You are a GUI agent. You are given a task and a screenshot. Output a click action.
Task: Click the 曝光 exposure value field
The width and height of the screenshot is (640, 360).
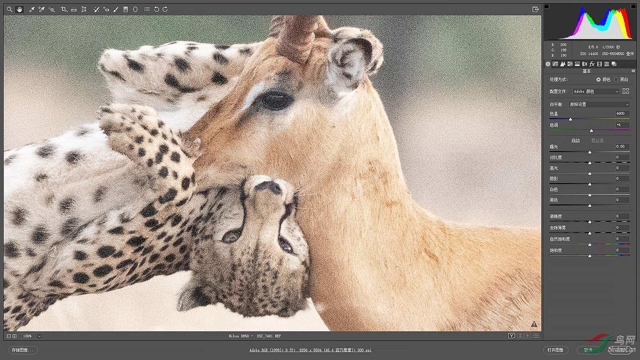622,147
